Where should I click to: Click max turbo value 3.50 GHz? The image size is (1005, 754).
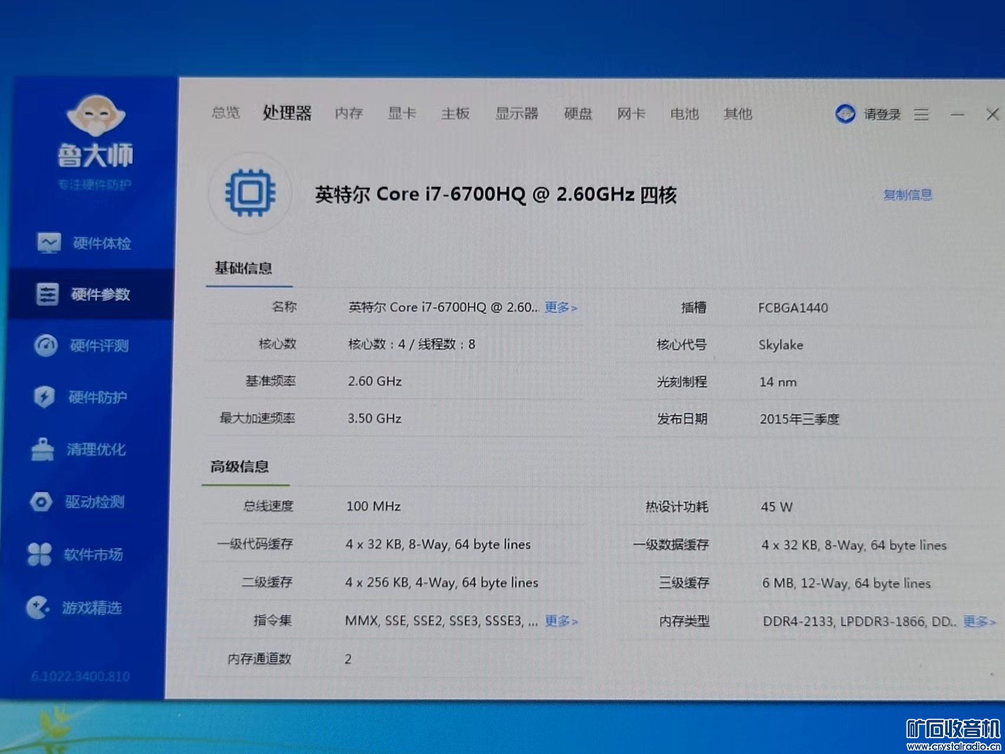click(374, 418)
